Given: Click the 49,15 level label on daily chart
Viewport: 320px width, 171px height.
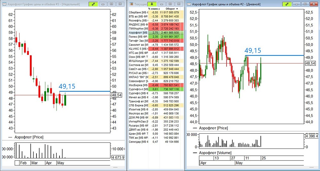Looking at the screenshot, I should [253, 50].
